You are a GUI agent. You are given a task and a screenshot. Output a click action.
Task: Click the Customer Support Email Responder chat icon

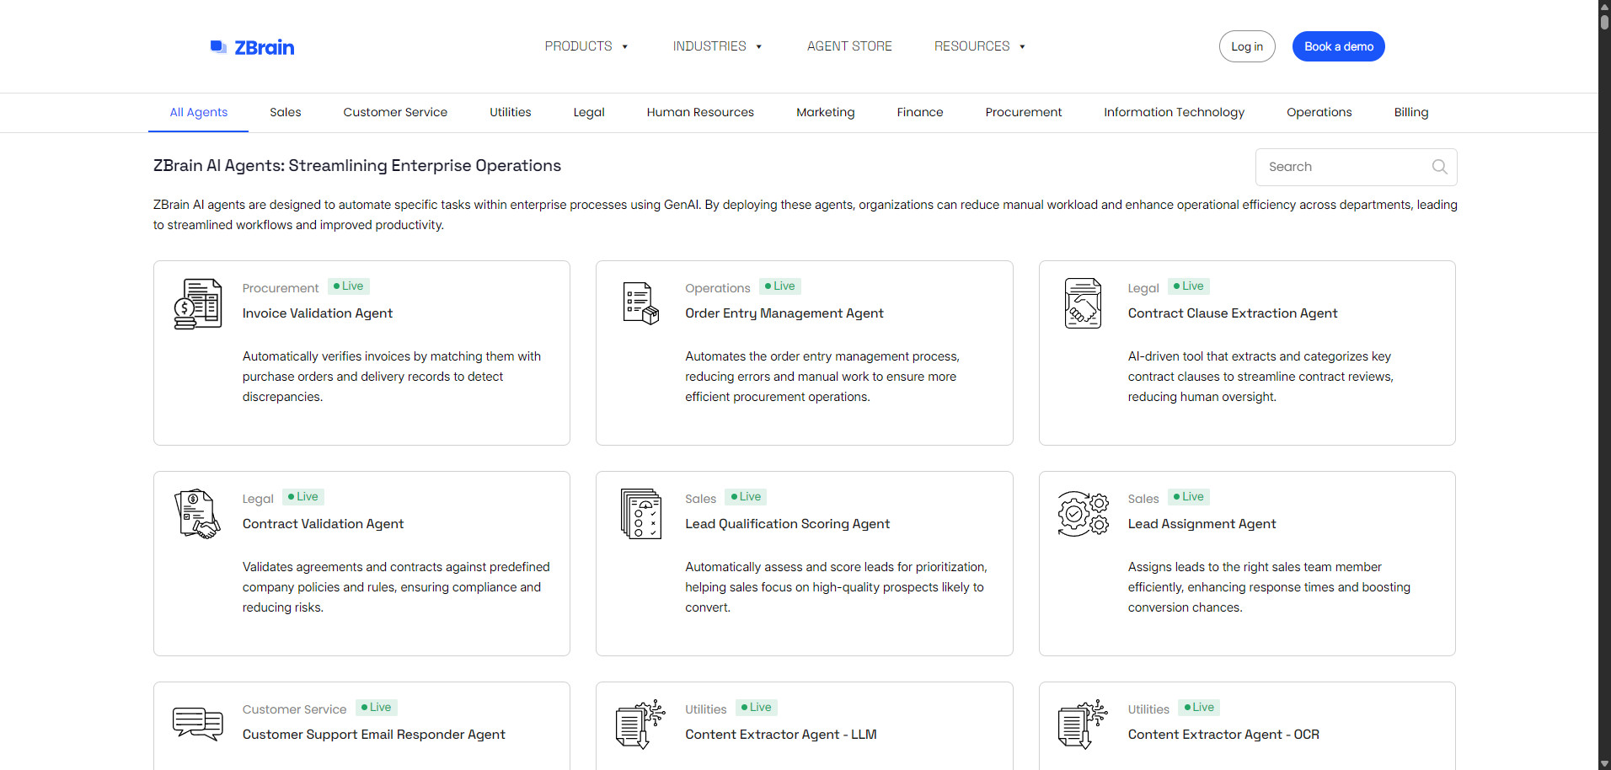coord(198,724)
